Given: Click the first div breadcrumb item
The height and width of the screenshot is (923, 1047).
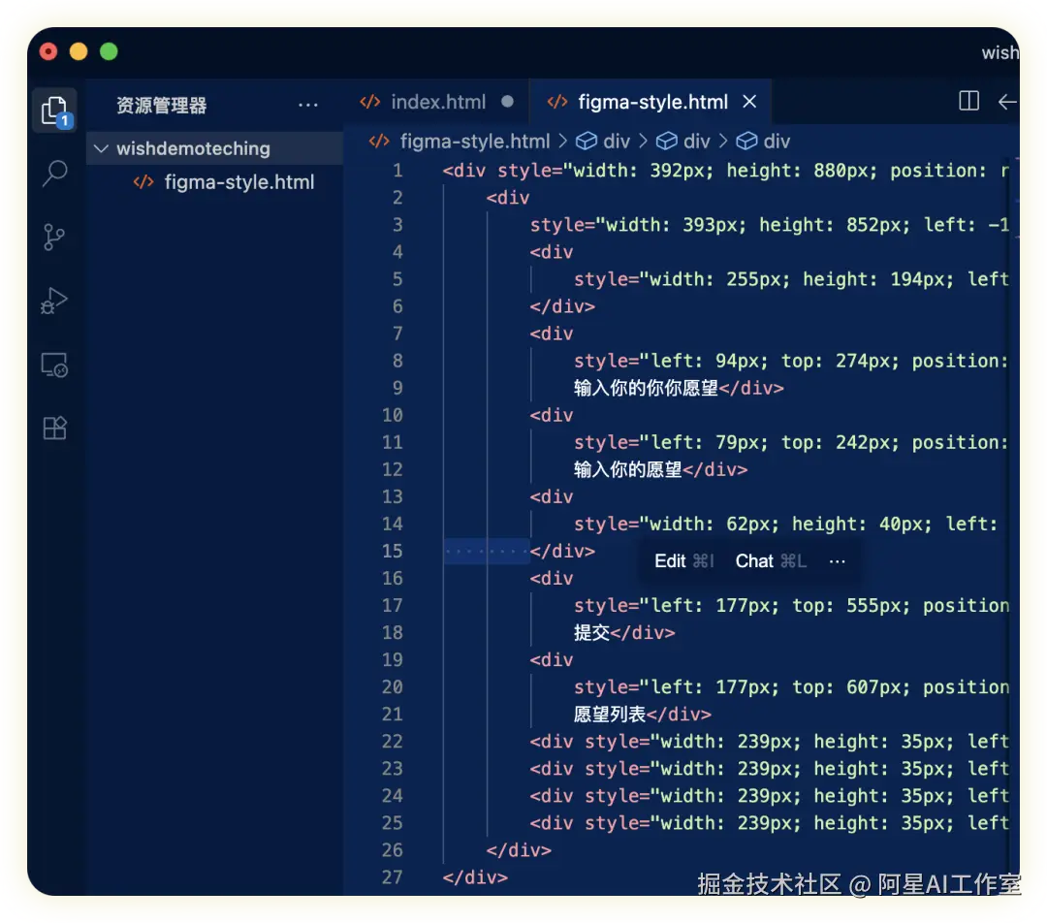Looking at the screenshot, I should coord(603,141).
